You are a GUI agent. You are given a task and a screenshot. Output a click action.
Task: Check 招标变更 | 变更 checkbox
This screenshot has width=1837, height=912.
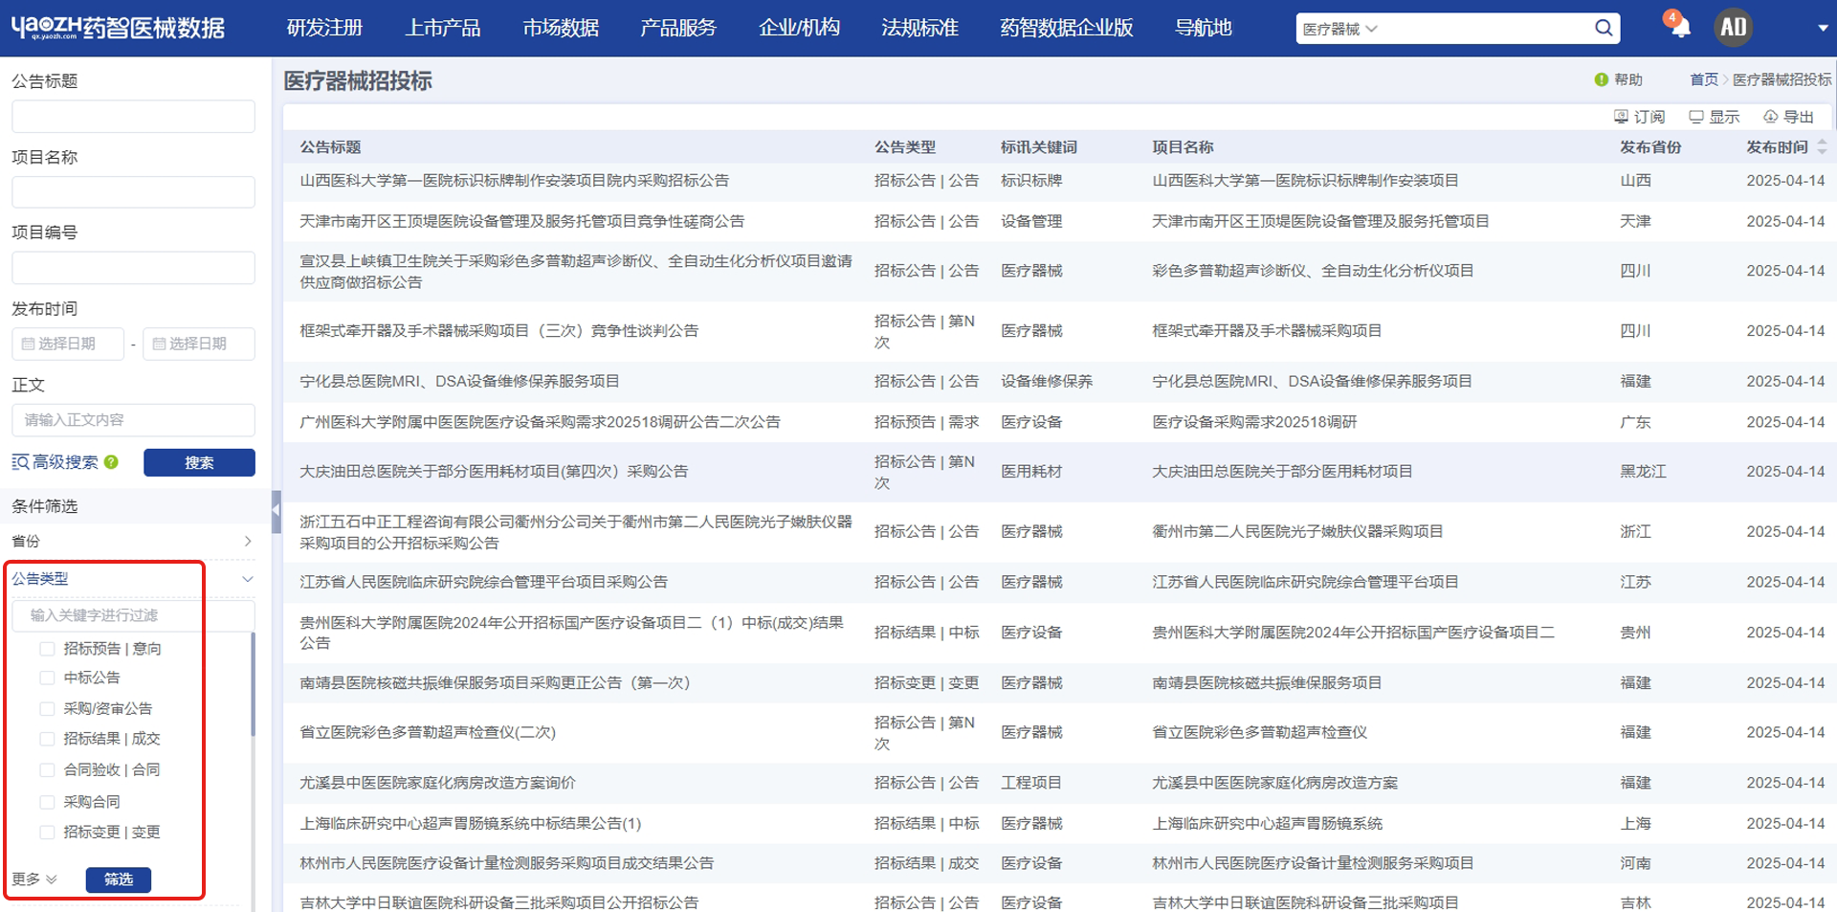pos(47,833)
